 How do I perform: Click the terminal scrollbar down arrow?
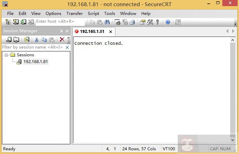coord(233,140)
